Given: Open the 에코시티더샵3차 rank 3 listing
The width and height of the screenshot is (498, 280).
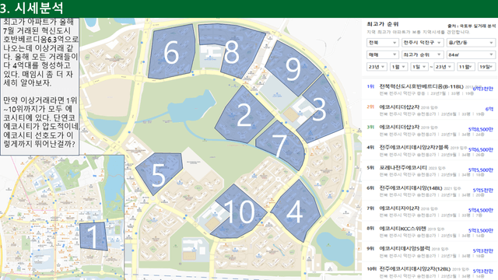Looking at the screenshot, I should point(430,130).
